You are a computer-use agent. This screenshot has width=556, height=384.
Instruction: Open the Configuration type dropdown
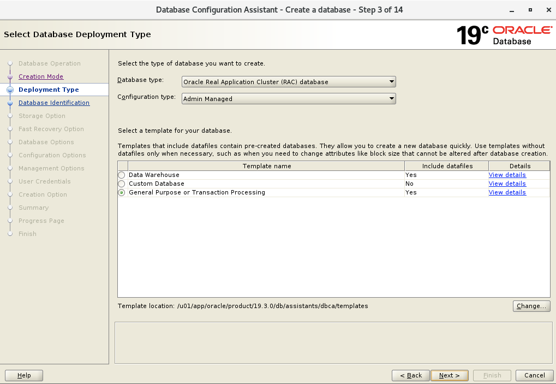289,99
